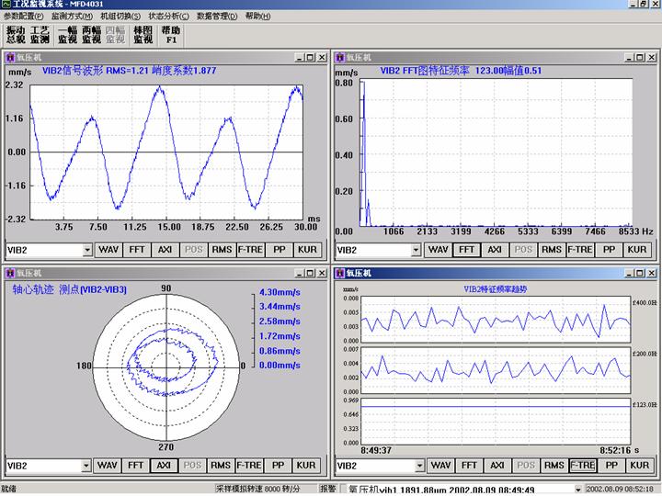Open the 参数配置 menu

pyautogui.click(x=23, y=17)
